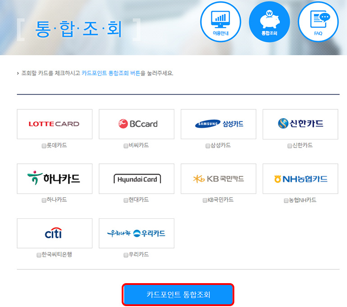Image resolution: width=347 pixels, height=307 pixels.
Task: Click the Samsung 삼성카드 logo tile
Action: (219, 124)
